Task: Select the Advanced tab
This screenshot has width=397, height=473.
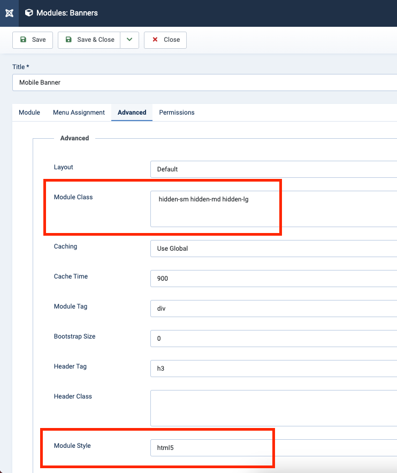Action: tap(132, 112)
